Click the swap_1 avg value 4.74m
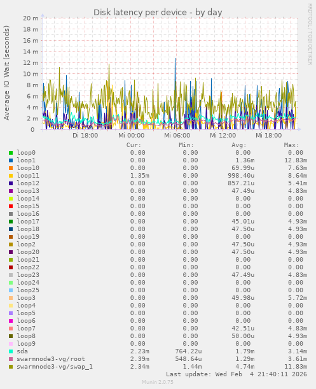This screenshot has width=316, height=389. pos(245,367)
